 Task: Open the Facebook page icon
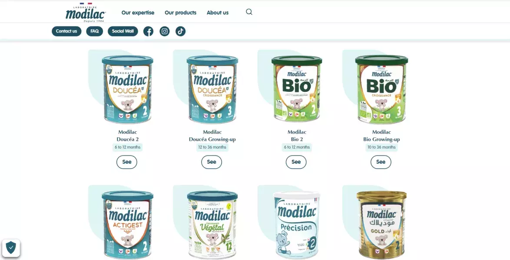click(x=148, y=31)
